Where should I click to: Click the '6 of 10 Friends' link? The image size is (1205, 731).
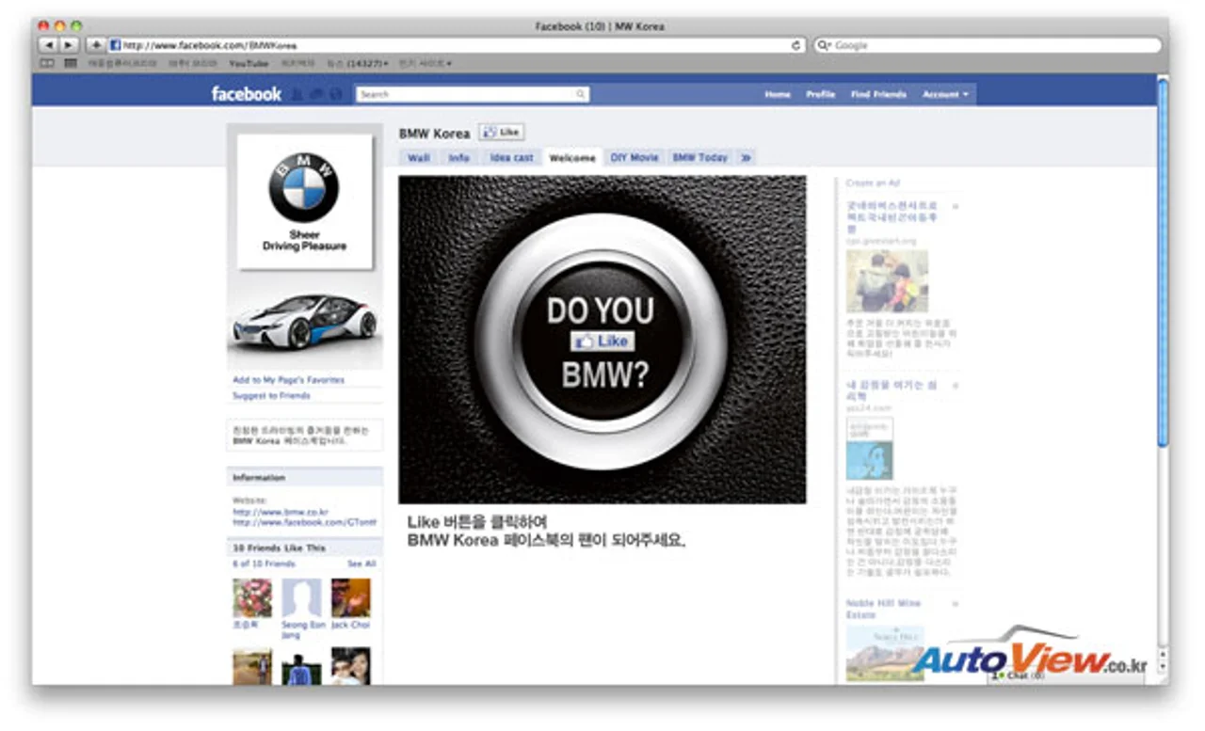[x=264, y=564]
